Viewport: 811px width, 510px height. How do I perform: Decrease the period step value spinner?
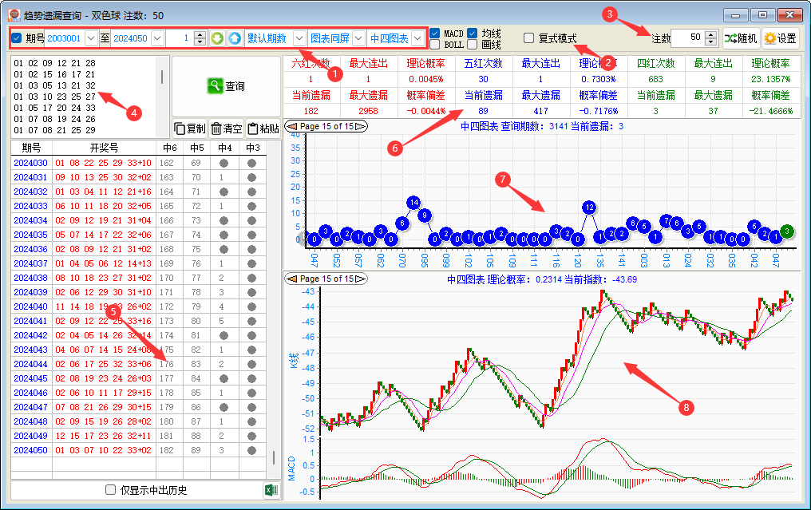pos(200,42)
